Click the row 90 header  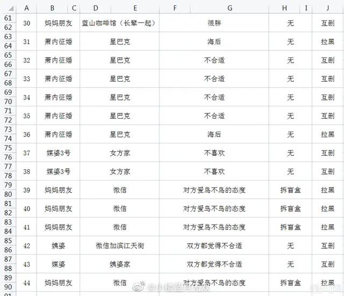click(8, 287)
